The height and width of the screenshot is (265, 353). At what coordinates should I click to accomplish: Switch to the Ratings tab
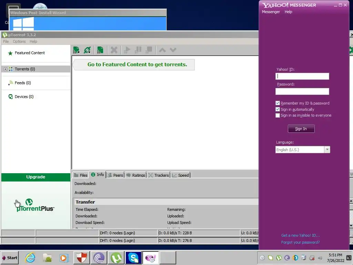click(135, 175)
